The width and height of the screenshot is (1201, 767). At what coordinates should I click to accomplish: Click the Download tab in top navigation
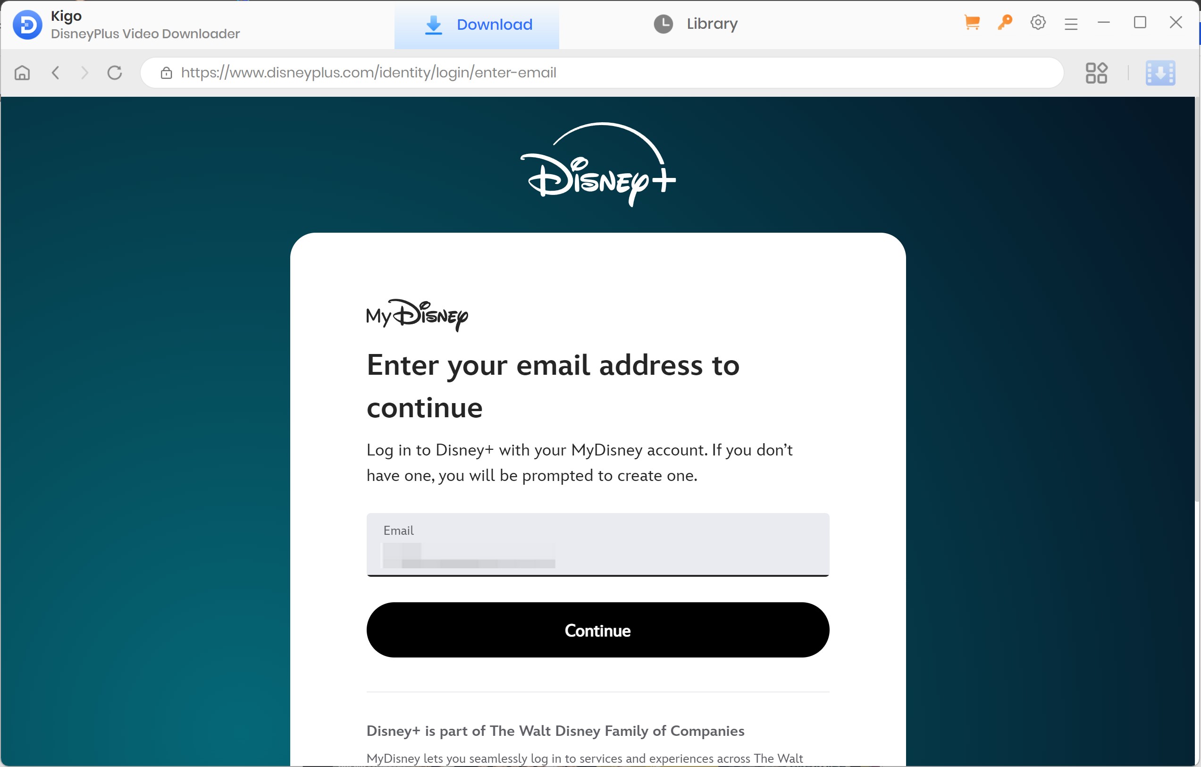click(478, 24)
